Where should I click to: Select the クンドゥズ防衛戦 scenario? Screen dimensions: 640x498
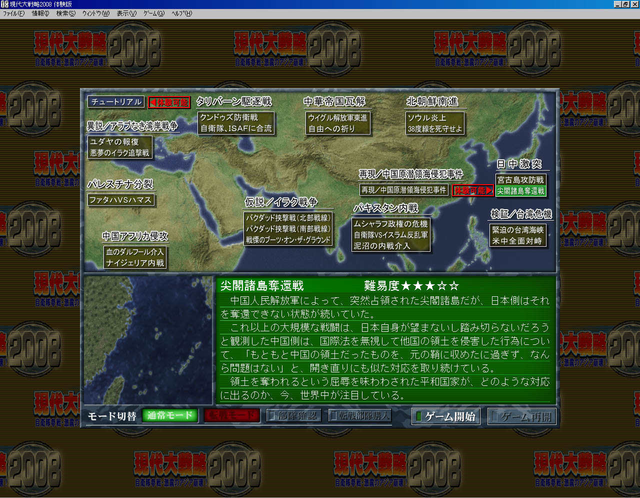tap(229, 118)
